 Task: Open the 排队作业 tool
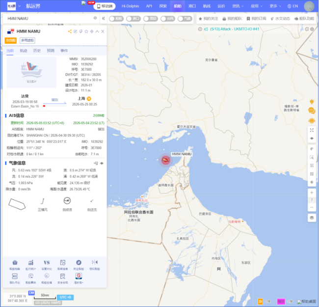15,279
